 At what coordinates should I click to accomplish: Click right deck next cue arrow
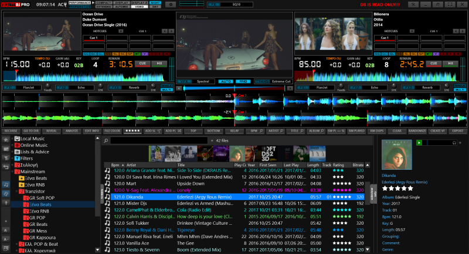pyautogui.click(x=463, y=31)
